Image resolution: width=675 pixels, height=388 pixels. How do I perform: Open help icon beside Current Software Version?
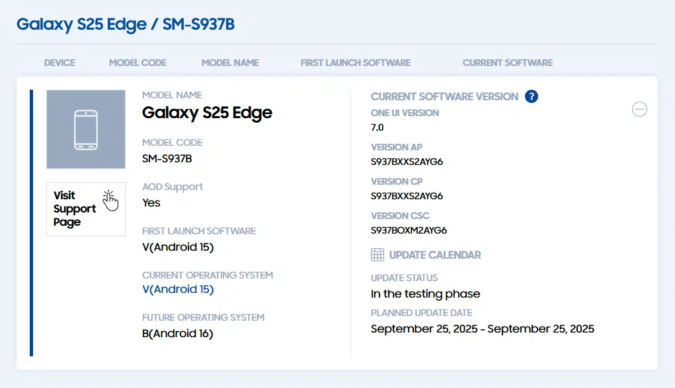tap(531, 96)
